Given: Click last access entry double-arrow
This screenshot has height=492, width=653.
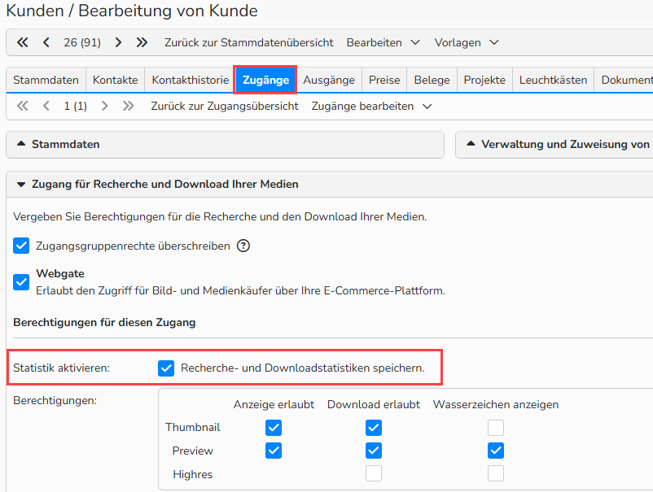Looking at the screenshot, I should click(129, 106).
